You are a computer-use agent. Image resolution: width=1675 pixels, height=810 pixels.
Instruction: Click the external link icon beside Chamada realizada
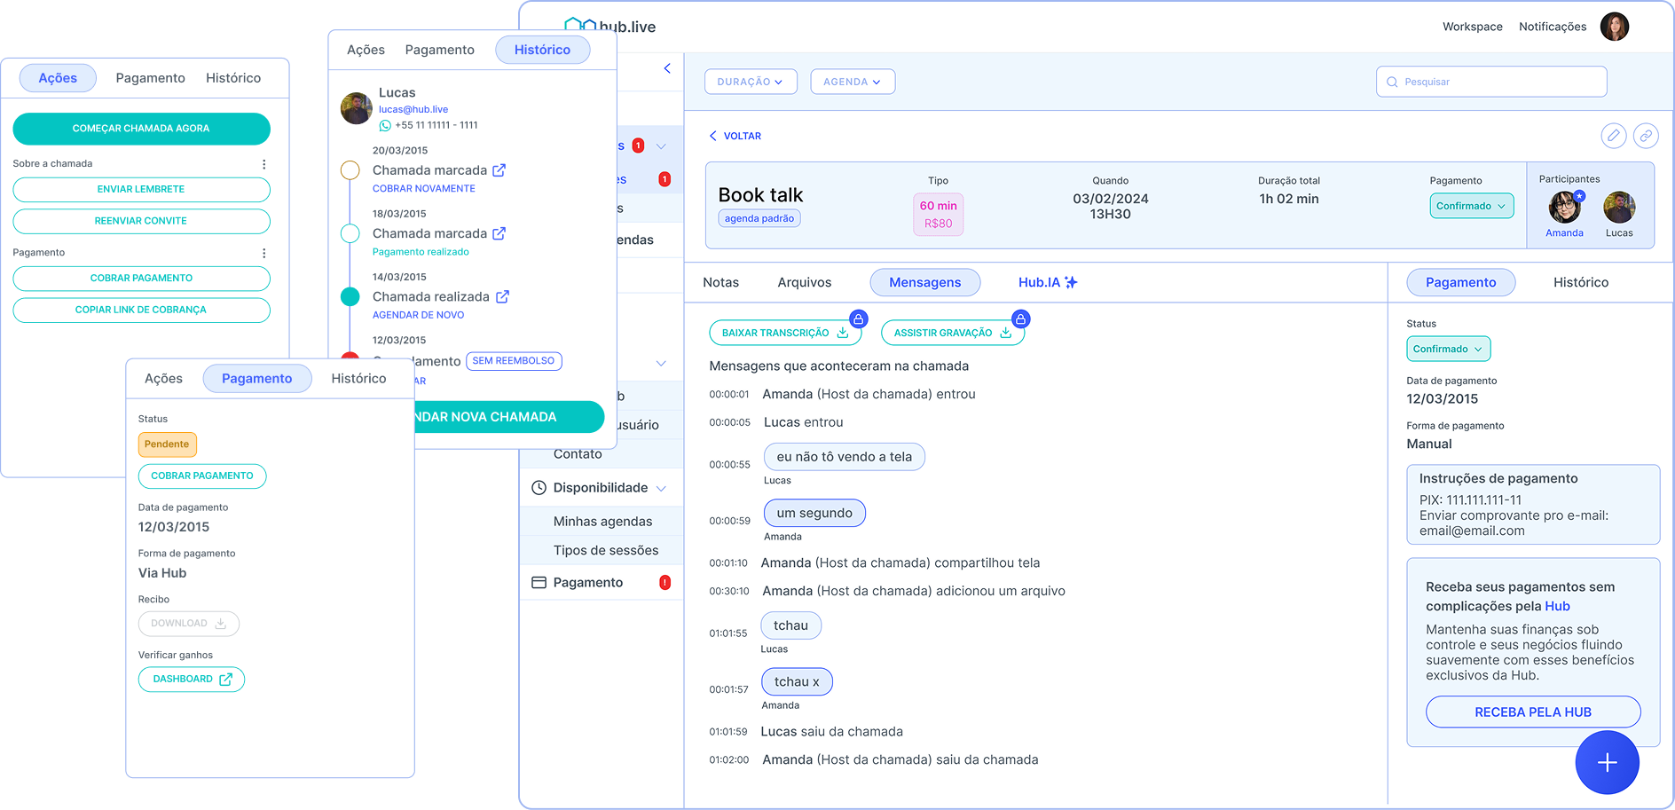point(501,296)
